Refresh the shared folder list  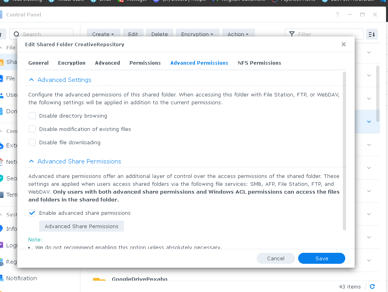click(x=372, y=287)
